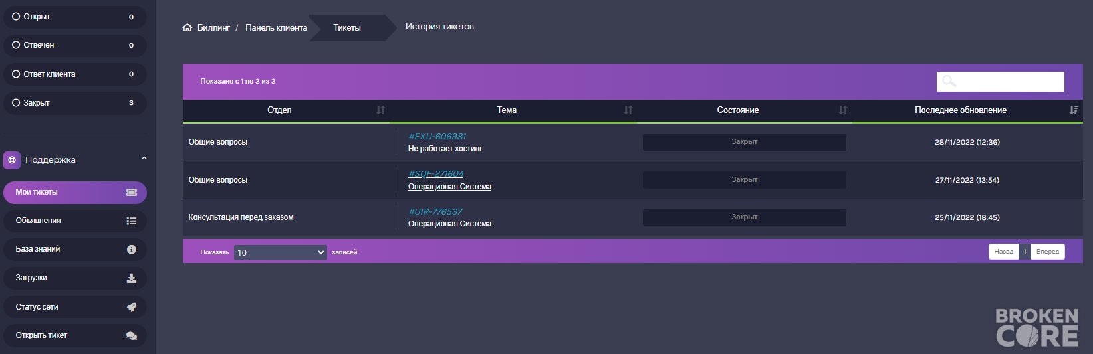Image resolution: width=1093 pixels, height=354 pixels.
Task: Go to Панель клиента breadcrumb
Action: click(x=276, y=28)
